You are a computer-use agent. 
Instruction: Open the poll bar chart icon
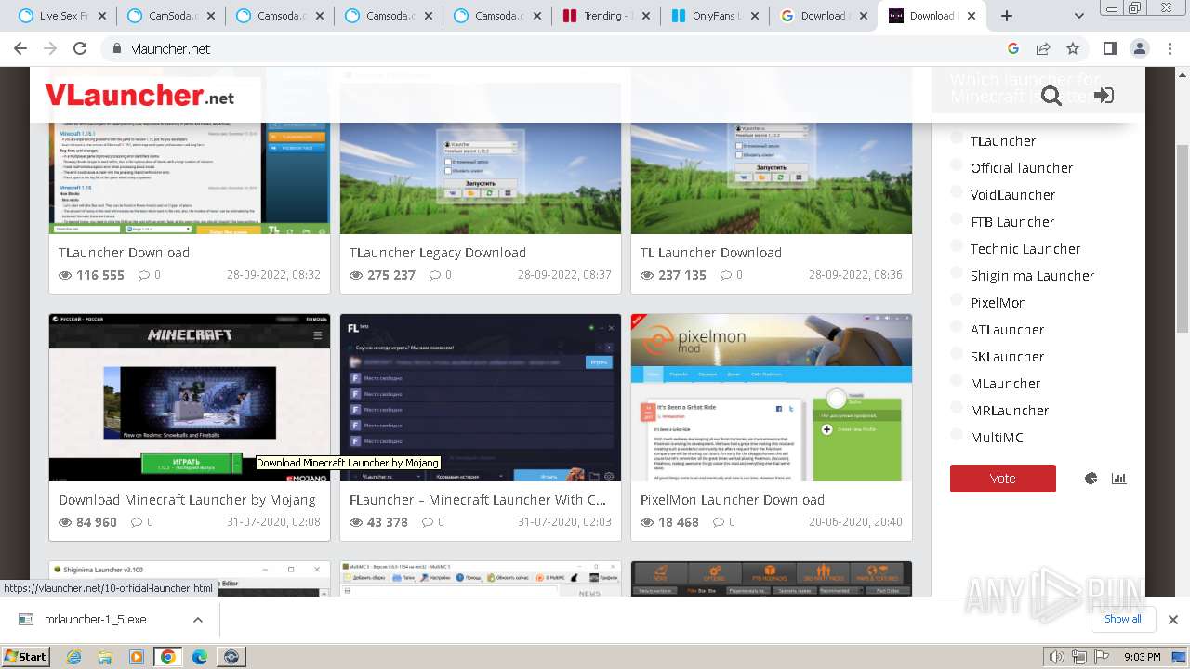click(x=1118, y=479)
